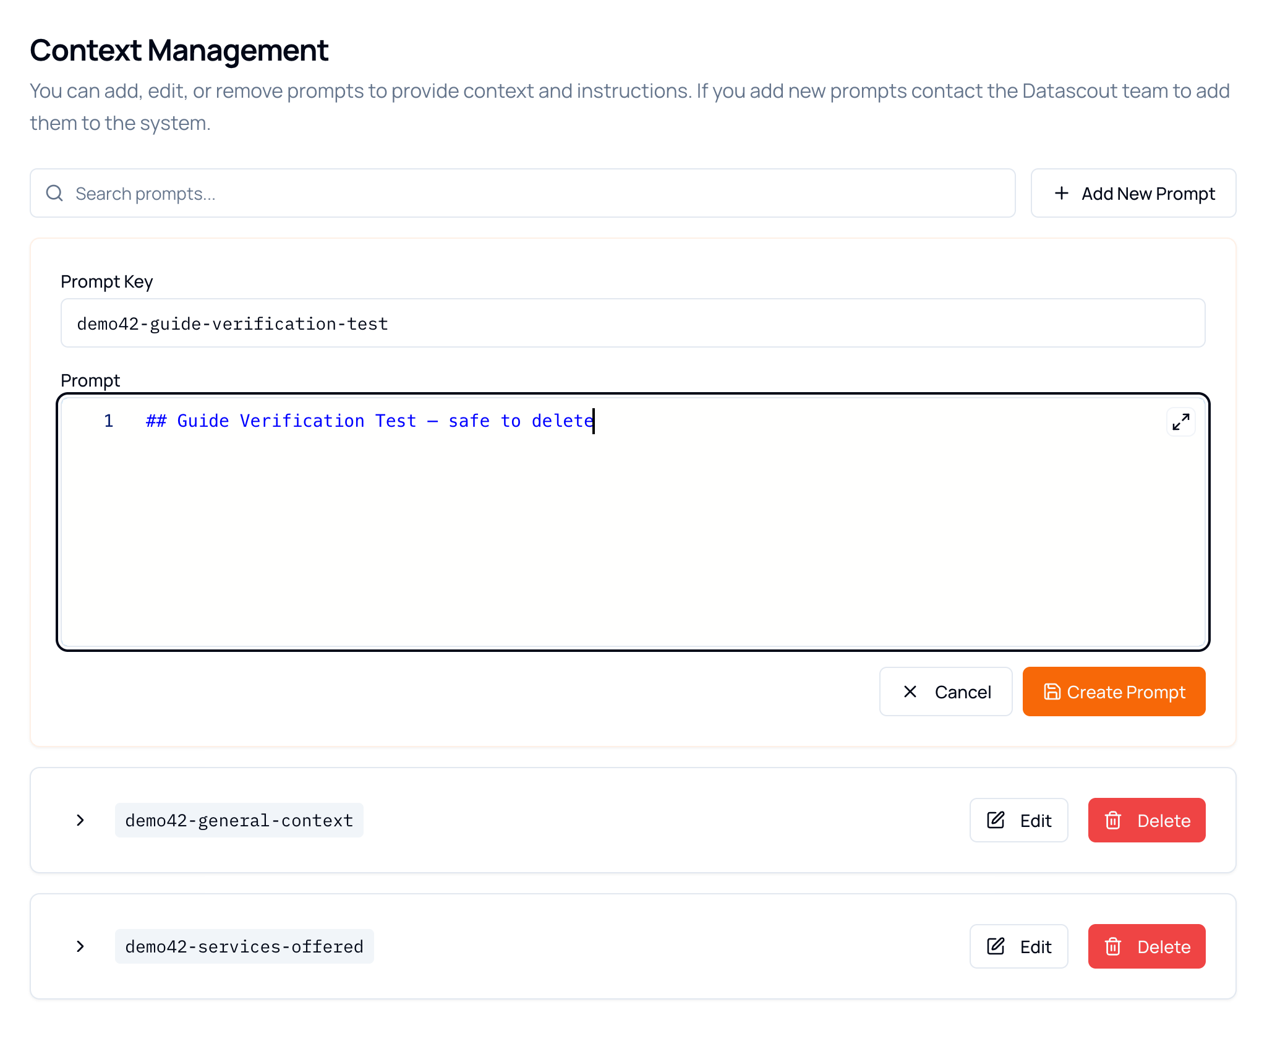
Task: Click the Create Prompt button
Action: [1114, 691]
